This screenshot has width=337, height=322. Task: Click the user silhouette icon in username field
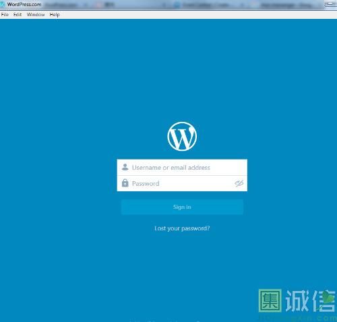125,167
